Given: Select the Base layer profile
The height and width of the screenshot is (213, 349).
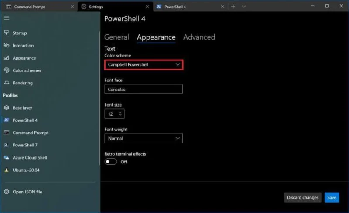Looking at the screenshot, I should [x=50, y=108].
